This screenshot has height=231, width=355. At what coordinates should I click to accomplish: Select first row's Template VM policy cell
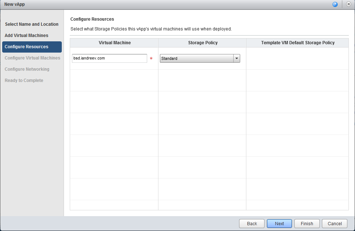[298, 58]
